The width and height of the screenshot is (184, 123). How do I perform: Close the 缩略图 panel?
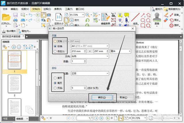pos(37,41)
